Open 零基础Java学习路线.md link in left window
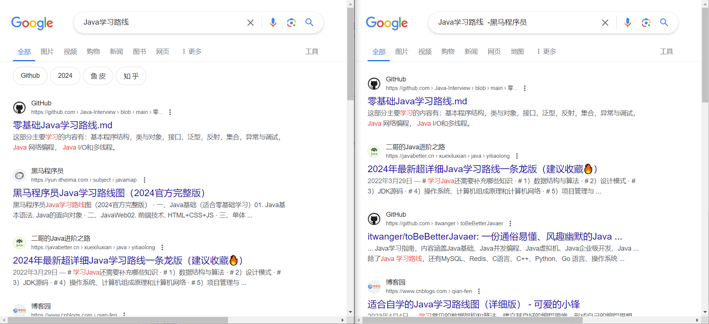The height and width of the screenshot is (324, 709). pos(62,125)
